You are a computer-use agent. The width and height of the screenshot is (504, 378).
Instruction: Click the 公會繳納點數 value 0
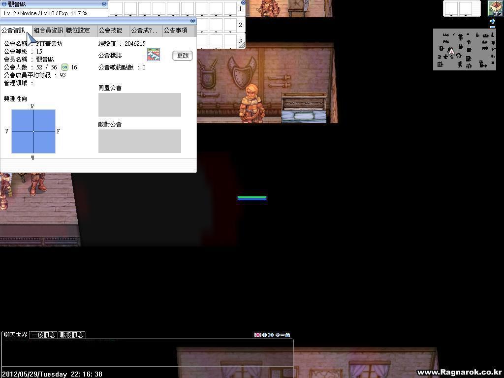click(x=144, y=67)
